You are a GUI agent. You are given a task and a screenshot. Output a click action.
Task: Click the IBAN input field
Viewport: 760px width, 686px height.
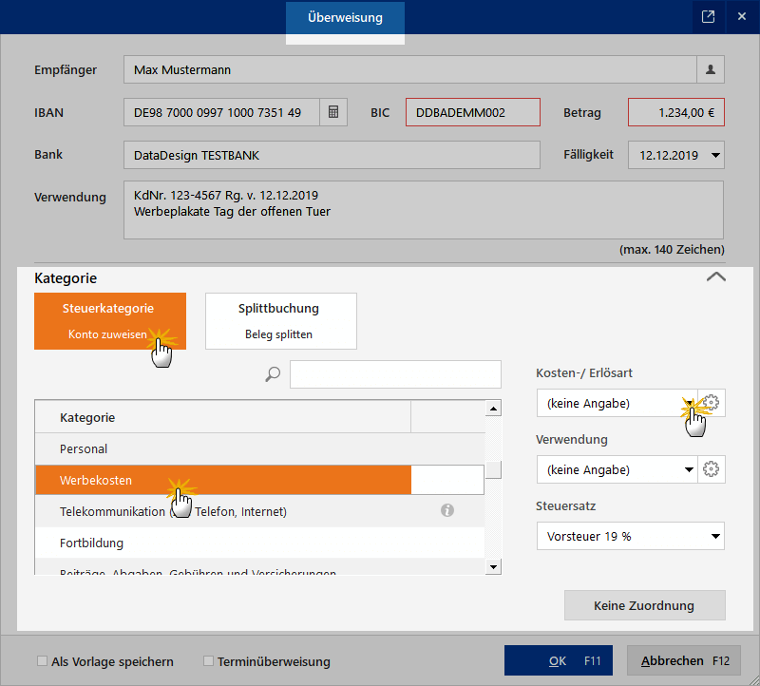click(x=221, y=112)
